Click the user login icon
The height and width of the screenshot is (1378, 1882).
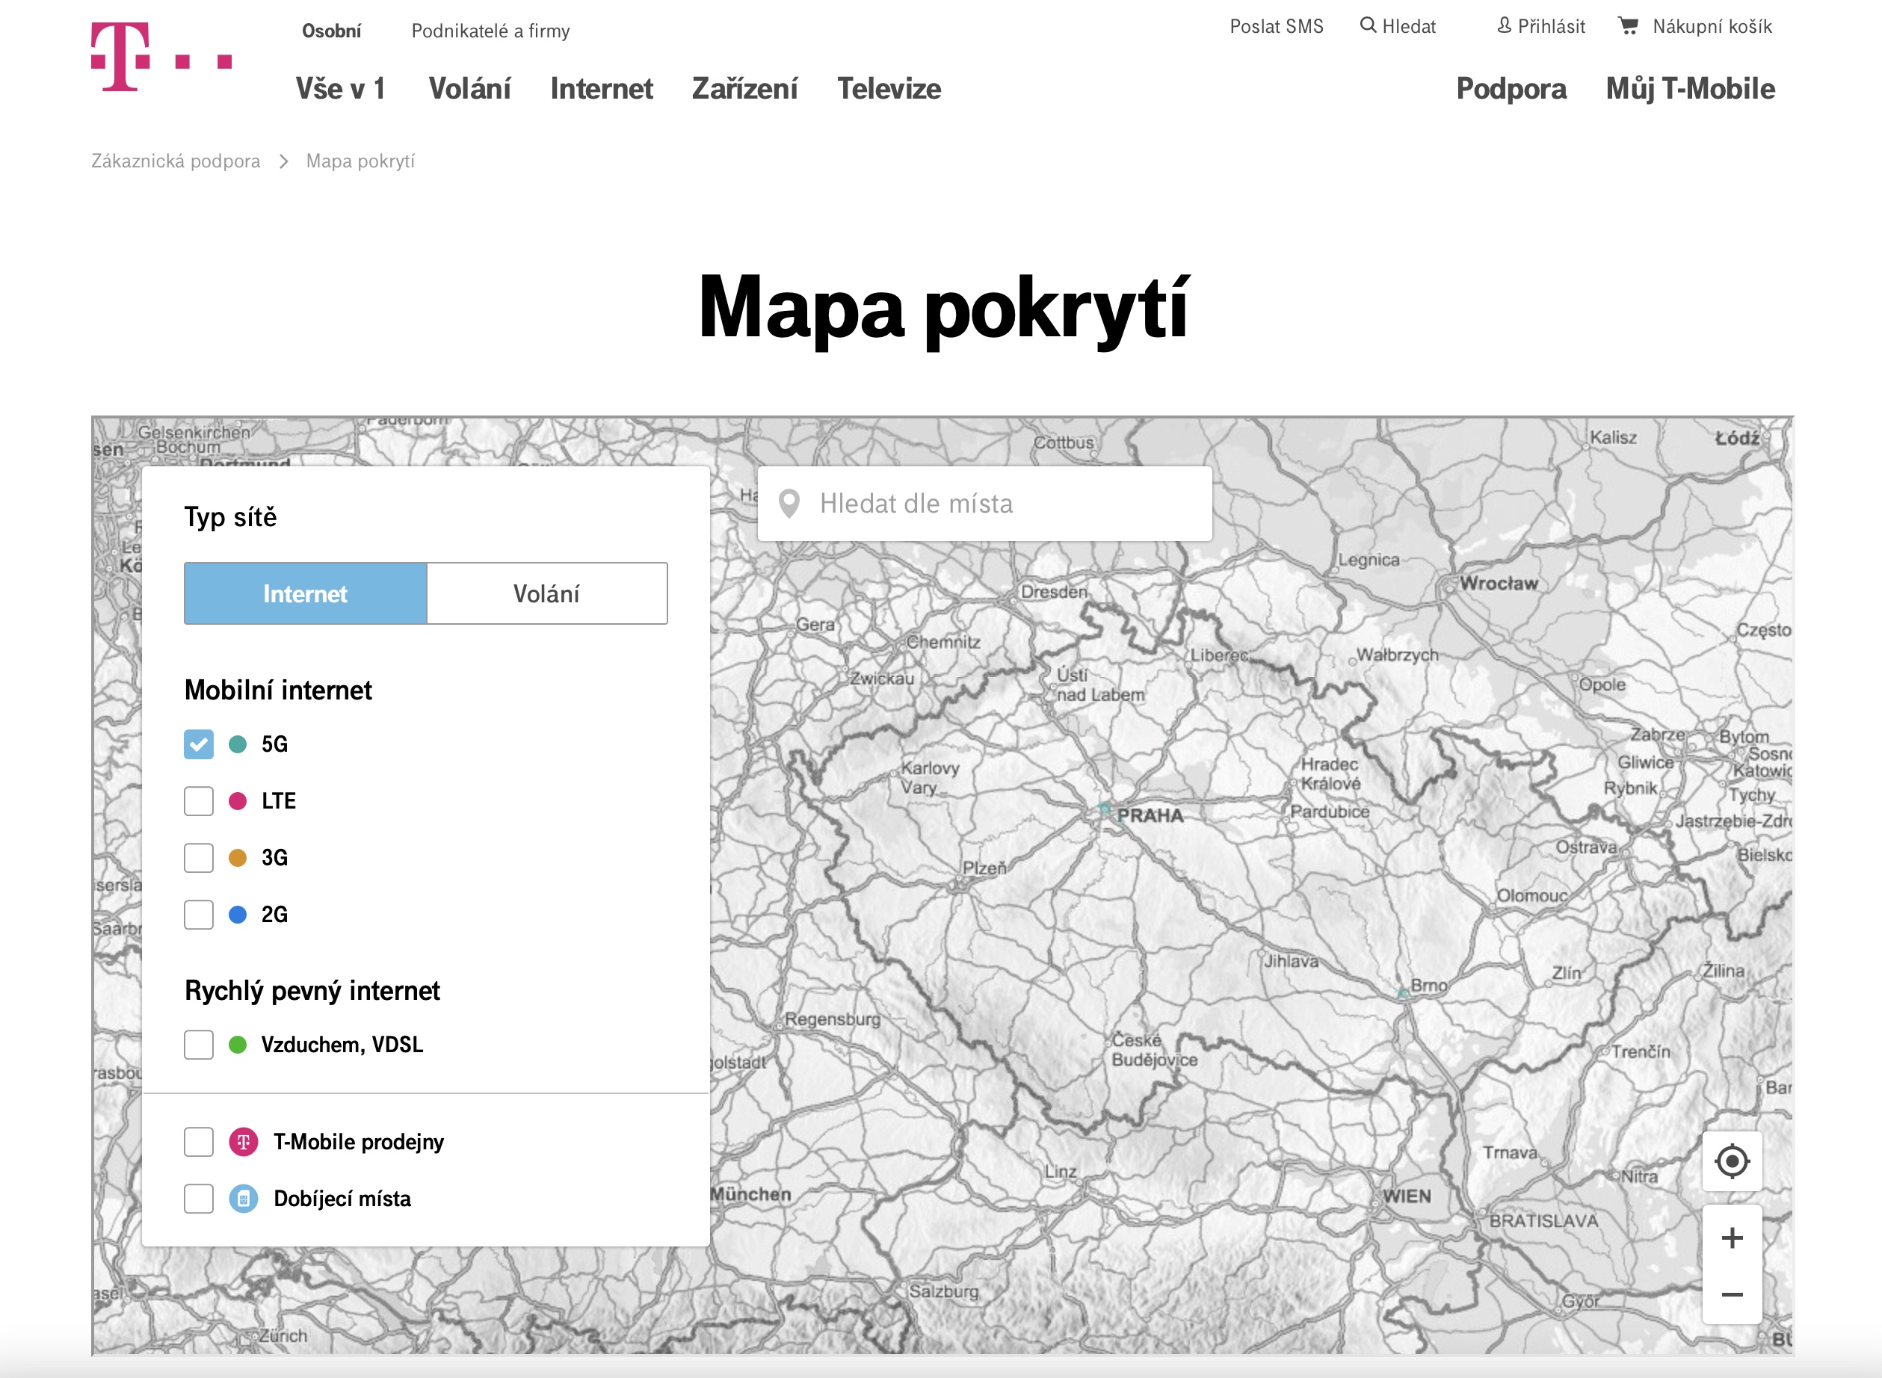coord(1503,26)
